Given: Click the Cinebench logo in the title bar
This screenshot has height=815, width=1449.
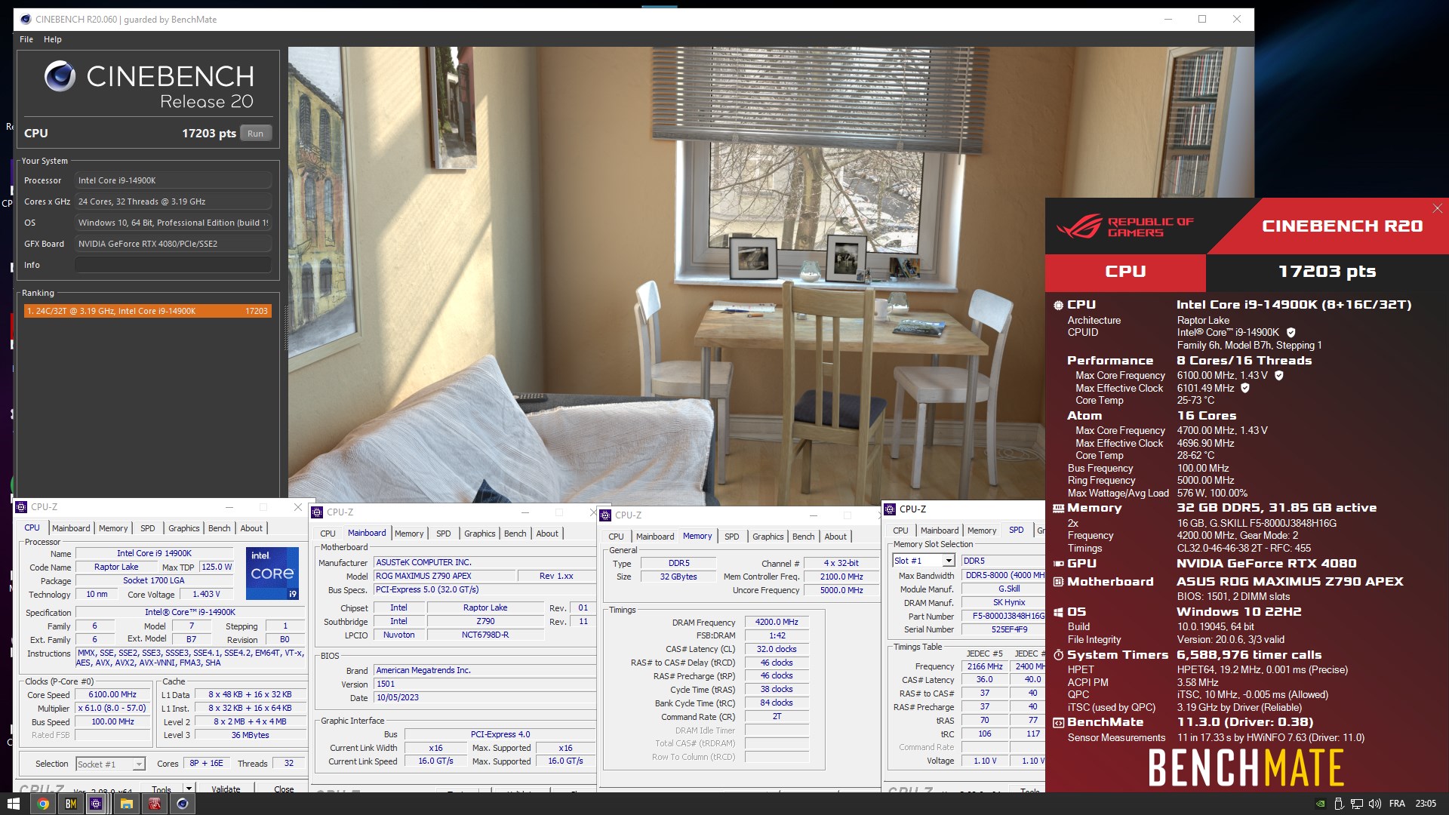Looking at the screenshot, I should click(26, 19).
